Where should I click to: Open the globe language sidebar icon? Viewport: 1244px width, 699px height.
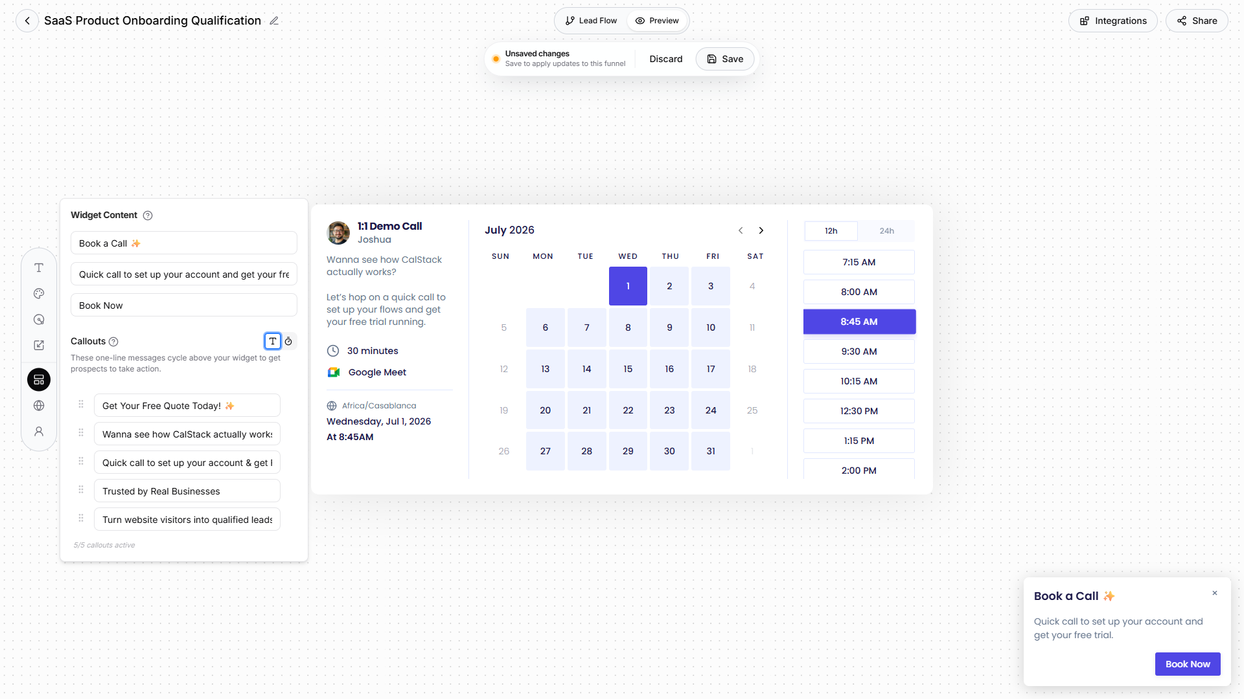39,406
